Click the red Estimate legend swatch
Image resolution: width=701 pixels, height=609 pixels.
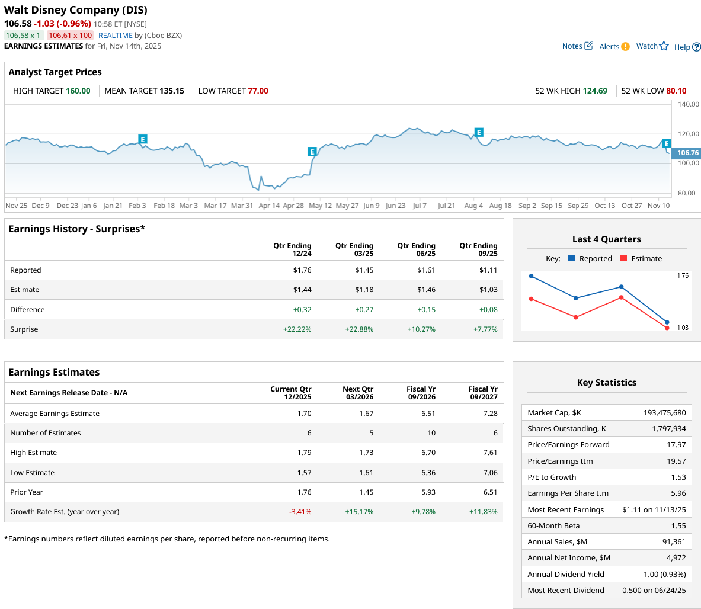coord(623,258)
